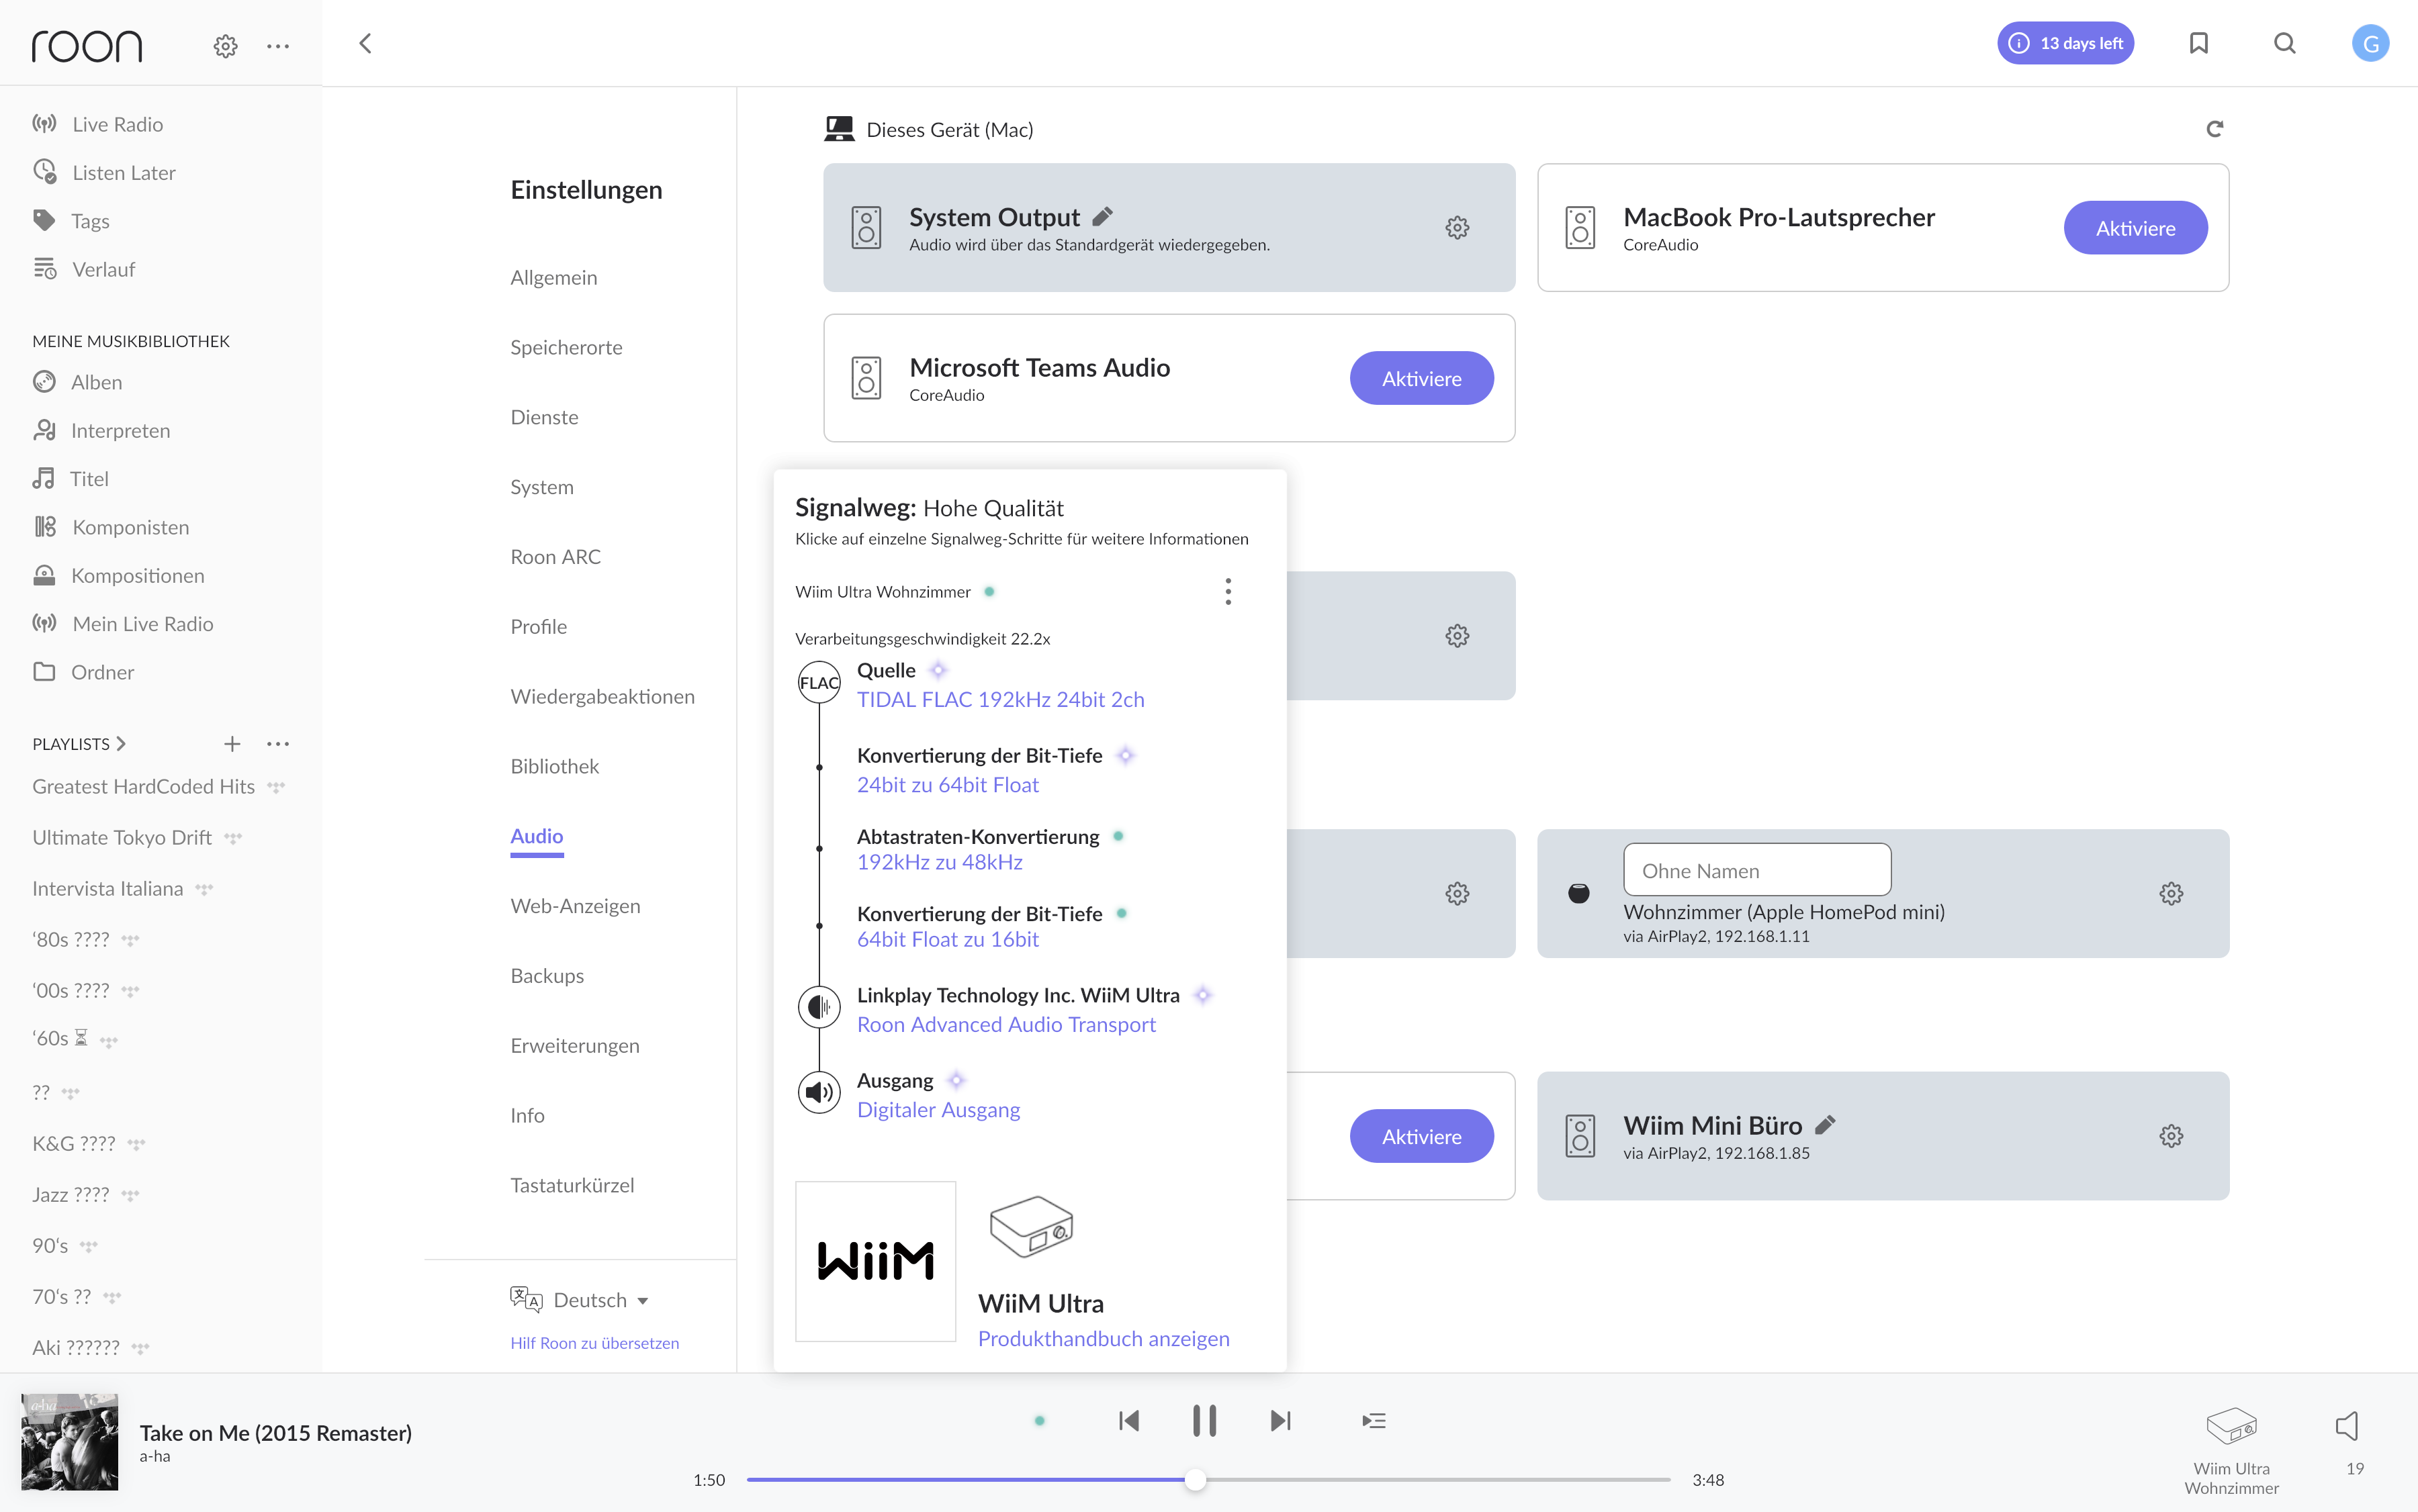Skip to previous track
The width and height of the screenshot is (2418, 1512).
coord(1128,1421)
